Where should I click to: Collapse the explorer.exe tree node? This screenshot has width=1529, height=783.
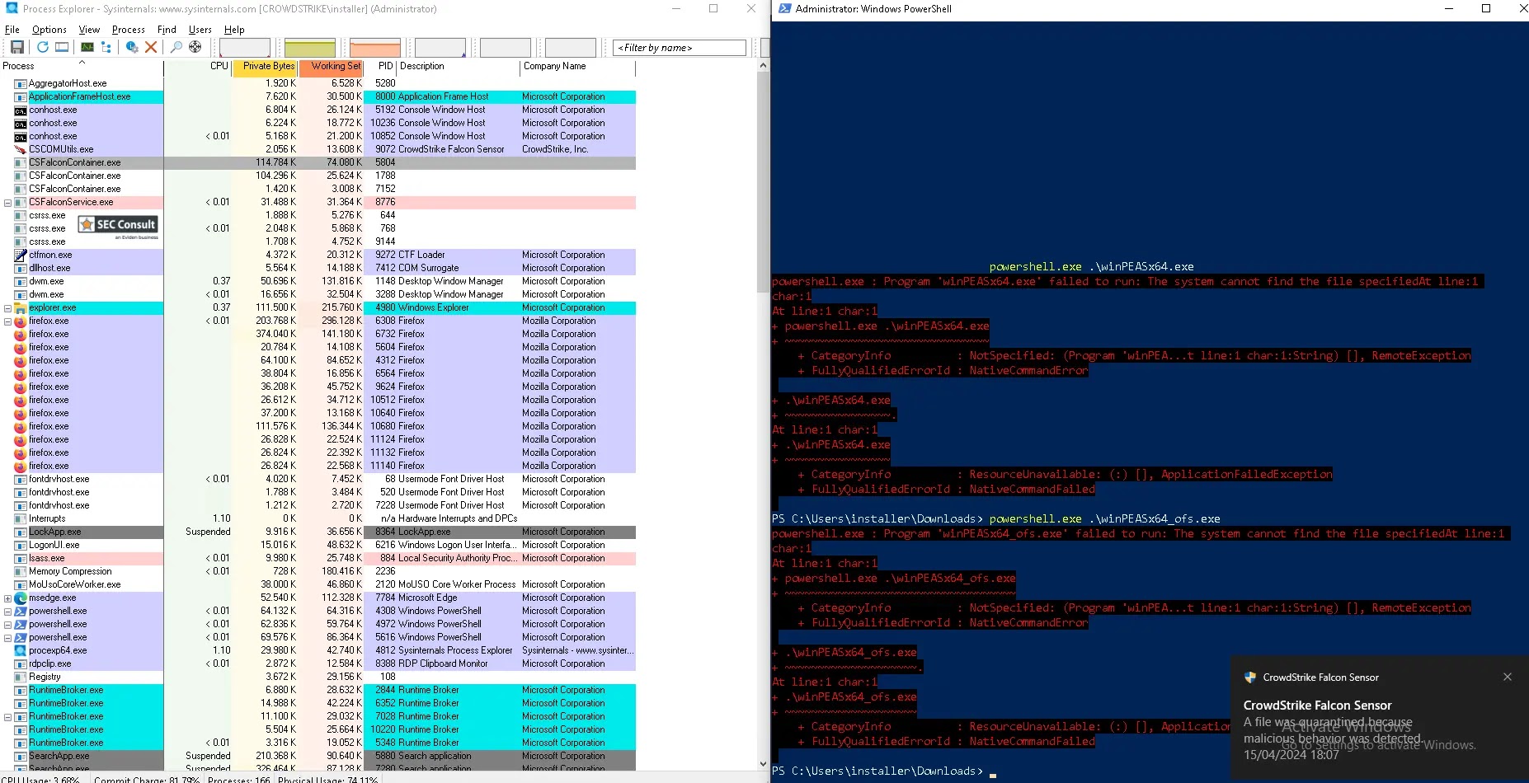click(x=7, y=307)
